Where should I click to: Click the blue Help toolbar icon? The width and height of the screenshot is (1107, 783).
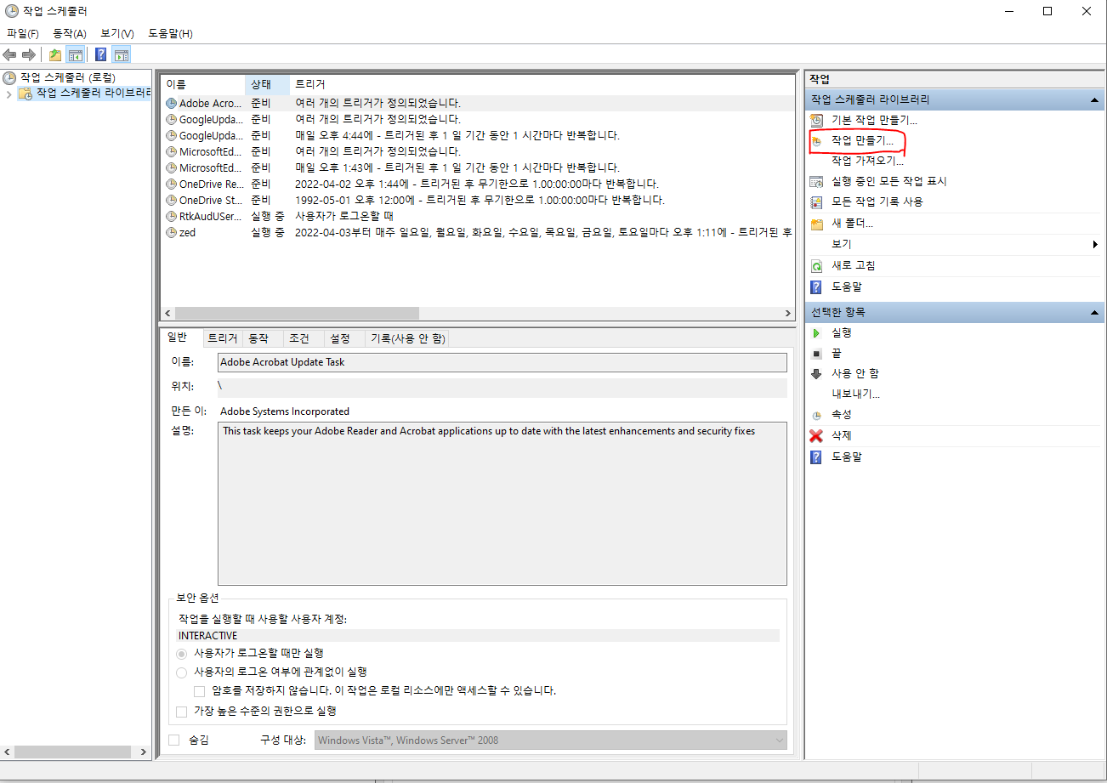(x=101, y=54)
